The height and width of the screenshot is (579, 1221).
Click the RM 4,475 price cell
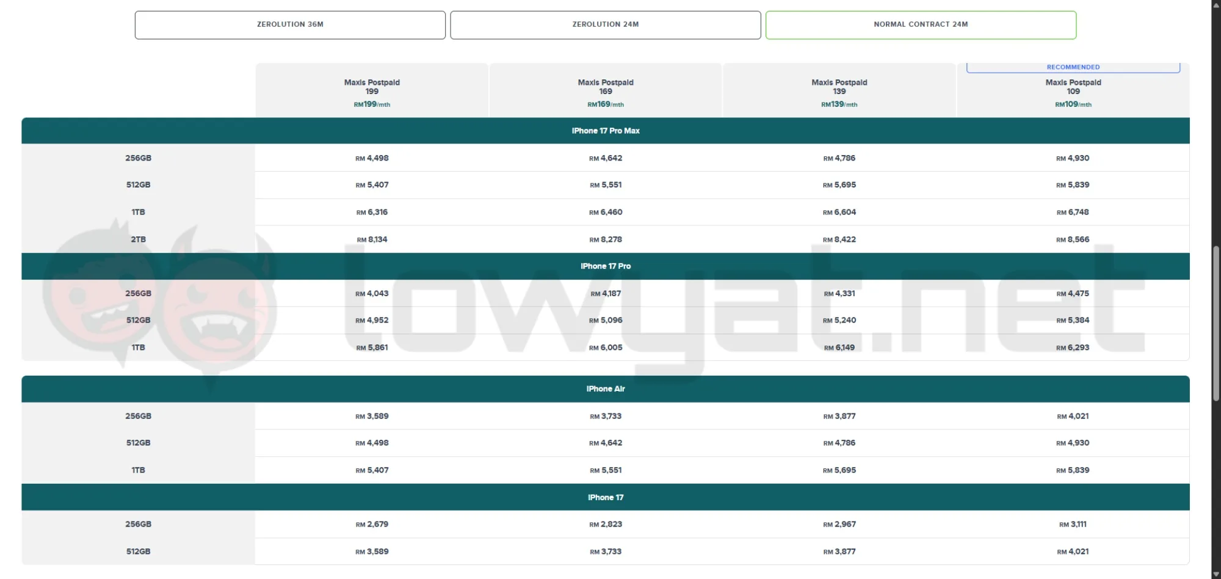1073,294
